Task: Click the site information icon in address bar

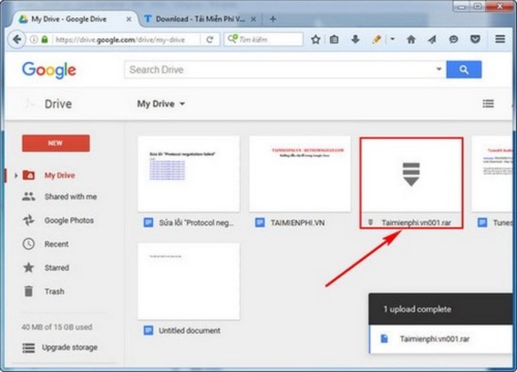Action: pyautogui.click(x=33, y=40)
